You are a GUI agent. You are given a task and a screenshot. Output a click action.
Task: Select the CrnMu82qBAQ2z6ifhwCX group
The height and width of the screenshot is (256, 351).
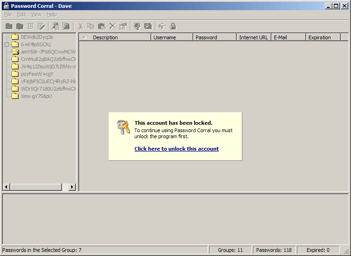[x=48, y=59]
